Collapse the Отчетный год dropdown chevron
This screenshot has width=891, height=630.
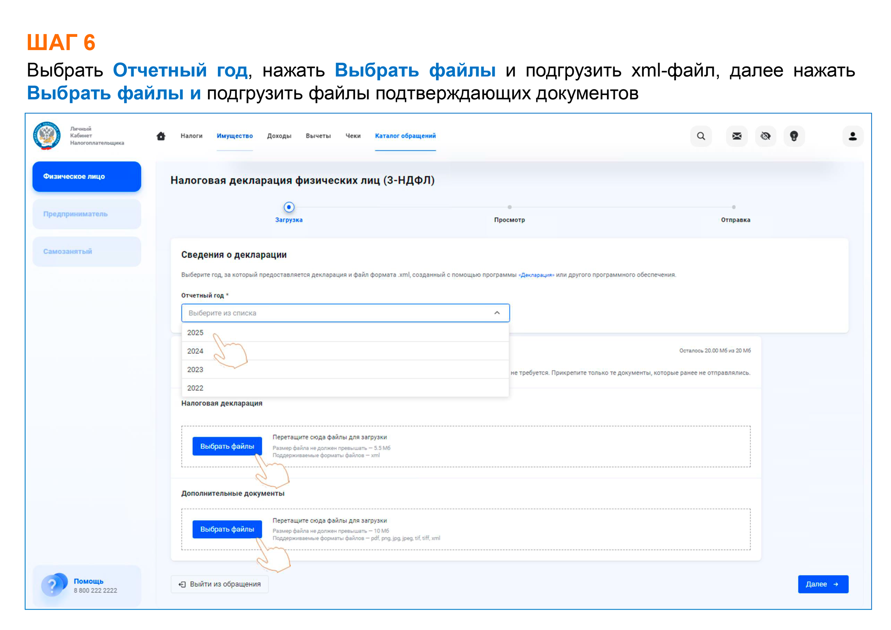pyautogui.click(x=496, y=313)
